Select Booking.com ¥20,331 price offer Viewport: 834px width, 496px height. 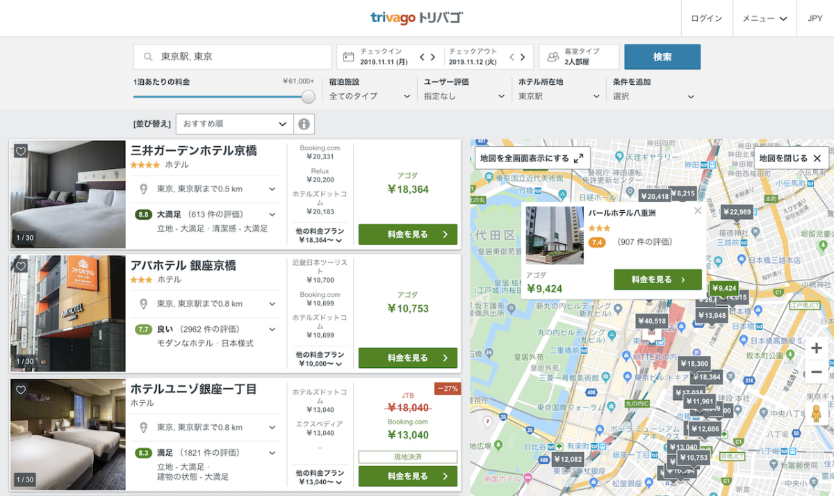[x=320, y=152]
